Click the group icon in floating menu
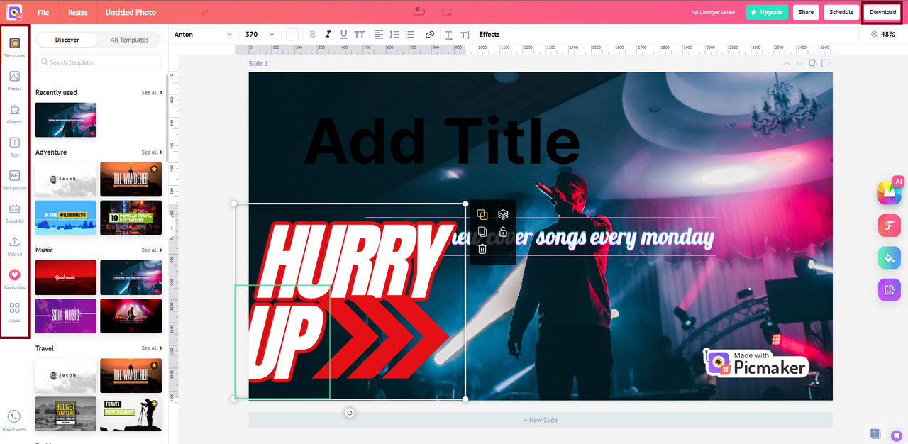 point(482,214)
